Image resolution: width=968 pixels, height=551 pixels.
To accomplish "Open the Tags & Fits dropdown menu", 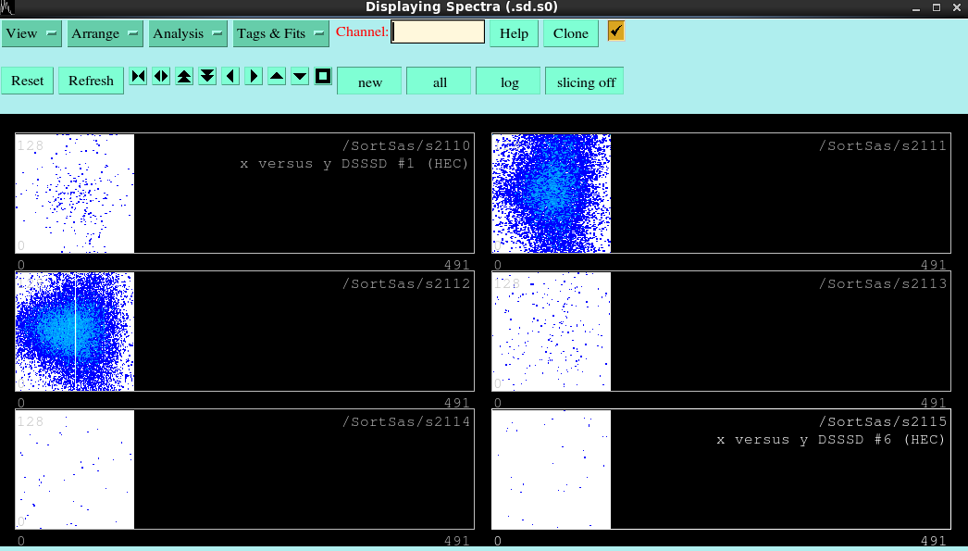I will (281, 33).
